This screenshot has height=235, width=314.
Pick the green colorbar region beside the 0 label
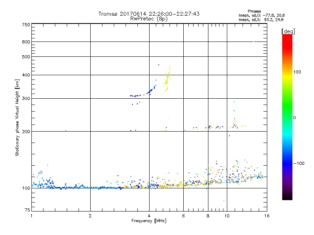(287, 117)
